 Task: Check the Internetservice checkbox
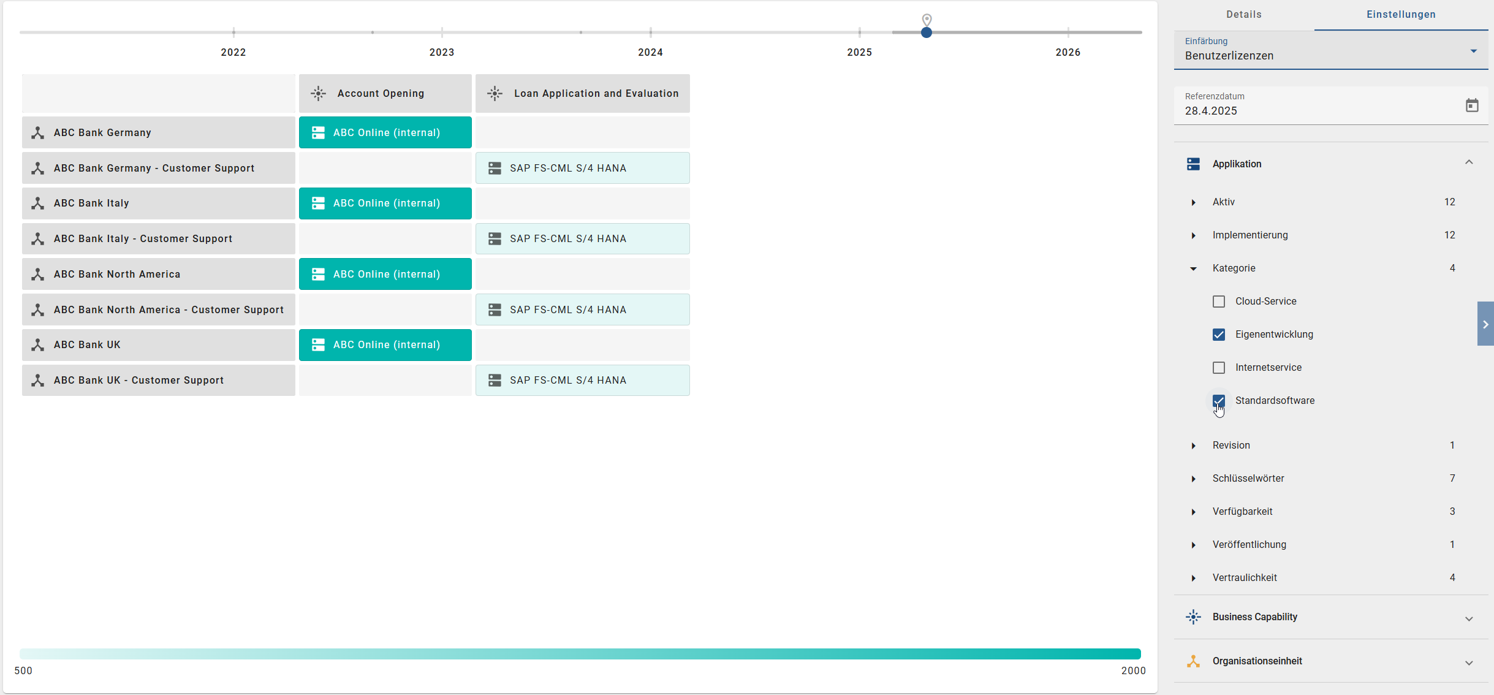tap(1218, 368)
